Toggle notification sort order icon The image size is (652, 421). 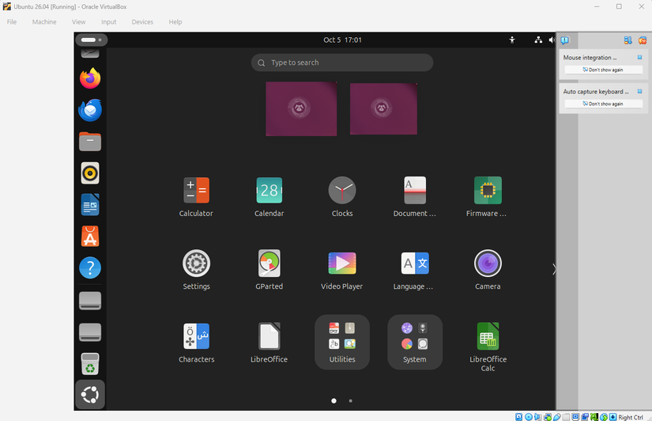pos(628,40)
